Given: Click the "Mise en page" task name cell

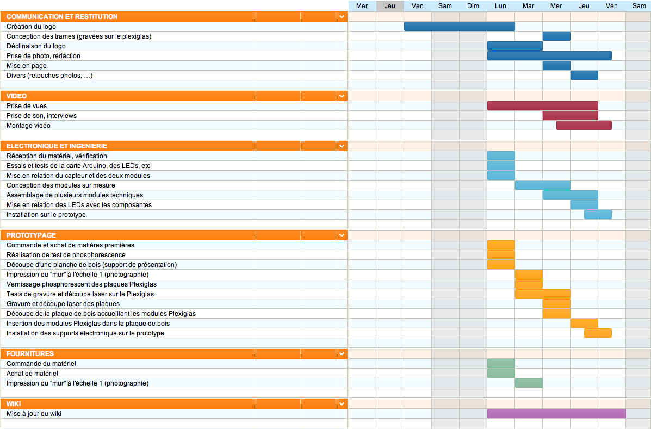Looking at the screenshot, I should point(26,66).
